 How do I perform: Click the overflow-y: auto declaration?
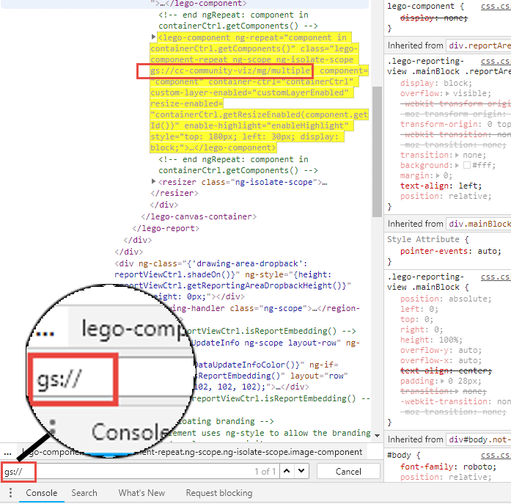[441, 351]
